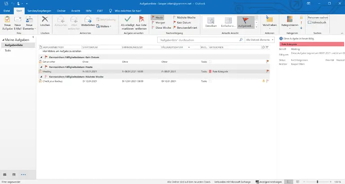Viewport: 345px width, 184px height.
Task: Open the Ansicht ribbon tab
Action: tap(76, 10)
